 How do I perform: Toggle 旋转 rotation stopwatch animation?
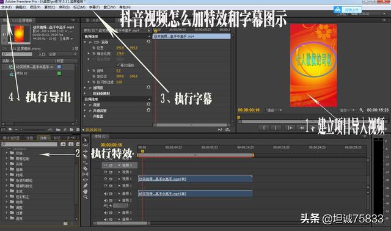(x=94, y=71)
